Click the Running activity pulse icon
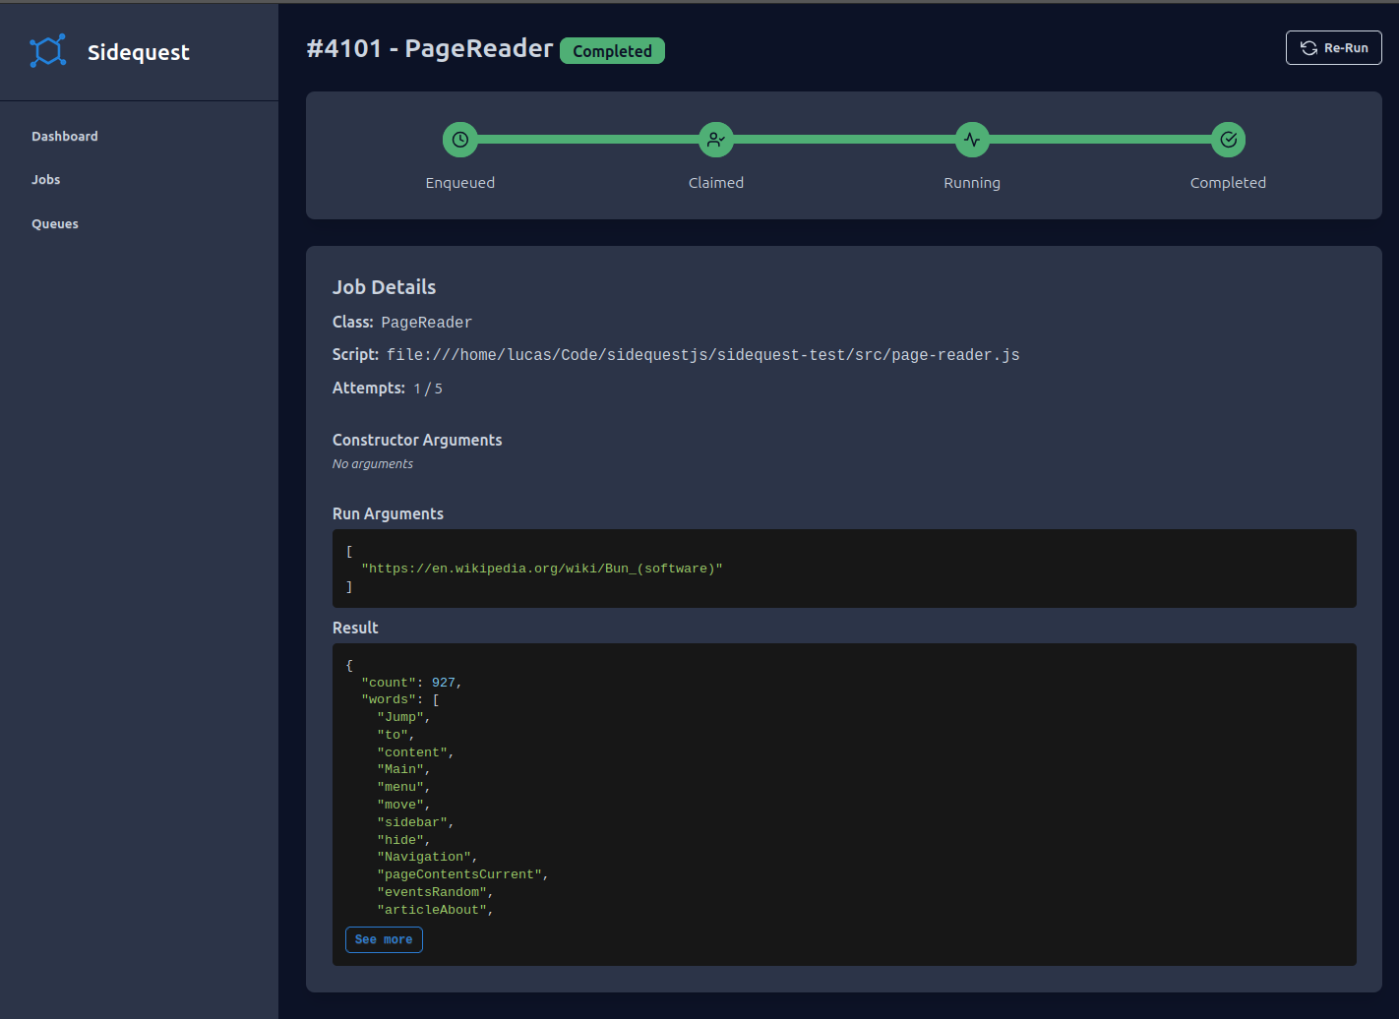 [x=972, y=140]
